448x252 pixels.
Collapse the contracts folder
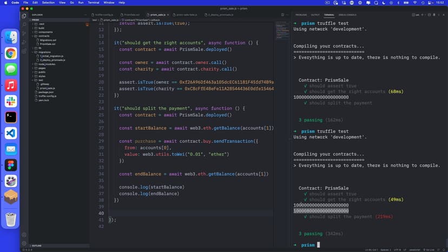[44, 36]
